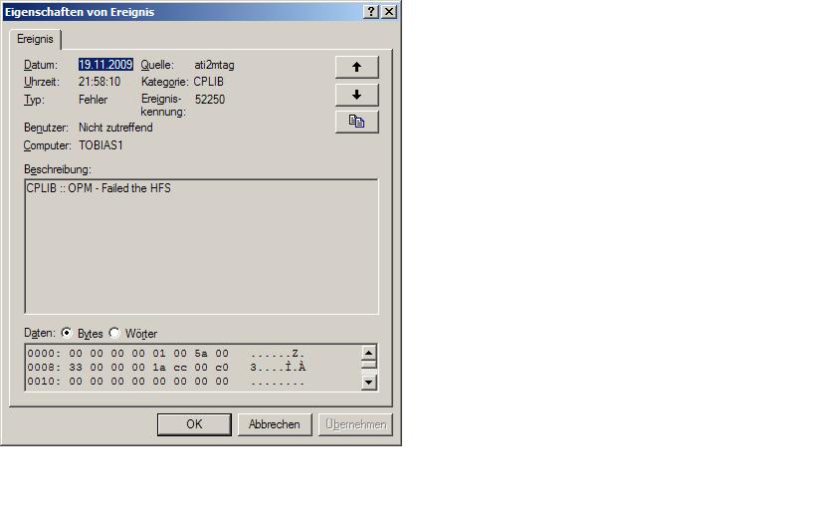Click the Übernehmen button
836x523 pixels.
[x=355, y=424]
